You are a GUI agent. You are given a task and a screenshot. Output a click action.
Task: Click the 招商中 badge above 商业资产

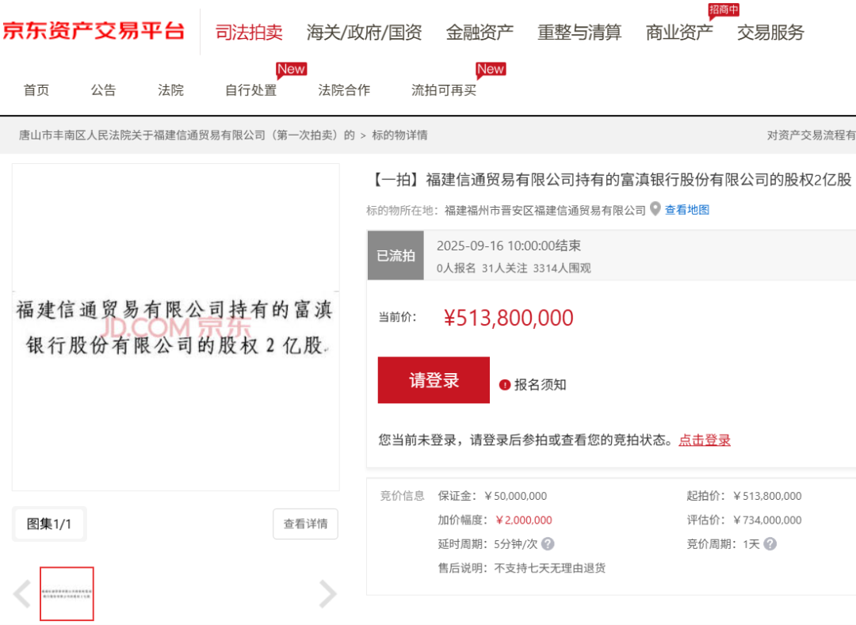coord(724,10)
